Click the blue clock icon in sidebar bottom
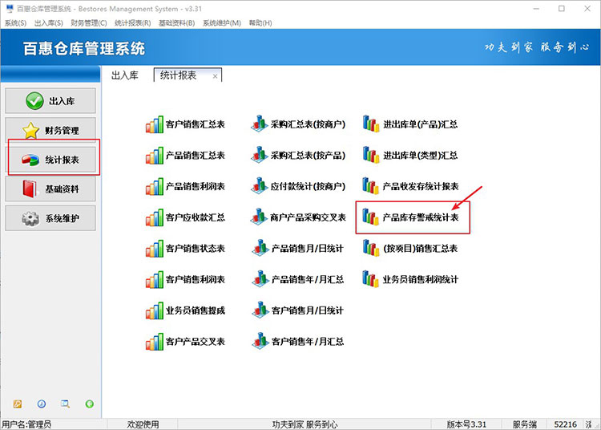The image size is (601, 430). [x=42, y=404]
